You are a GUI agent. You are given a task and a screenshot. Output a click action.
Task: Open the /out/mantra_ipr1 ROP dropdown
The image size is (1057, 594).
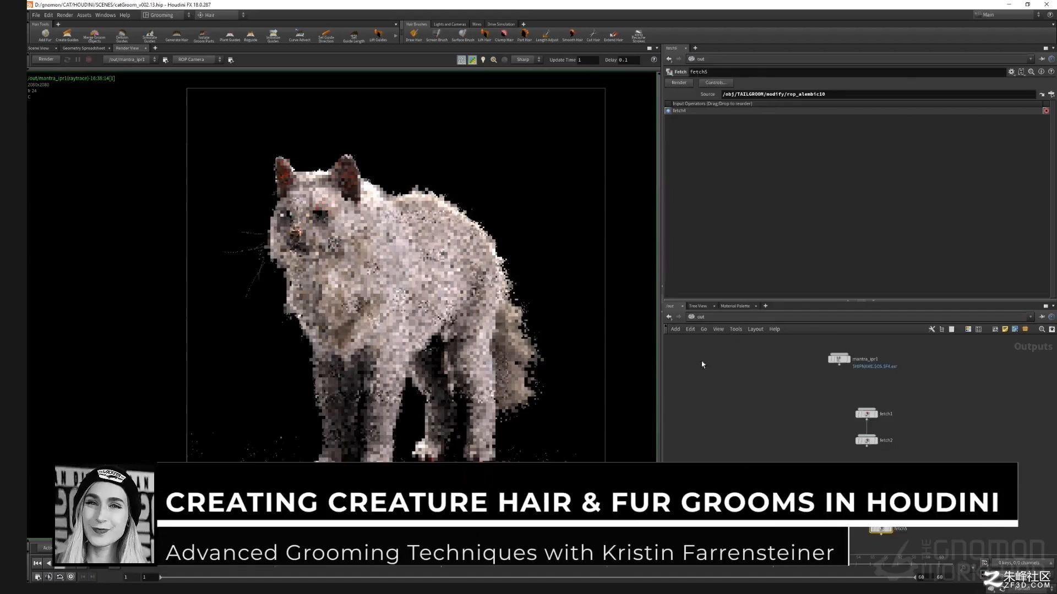[x=130, y=59]
